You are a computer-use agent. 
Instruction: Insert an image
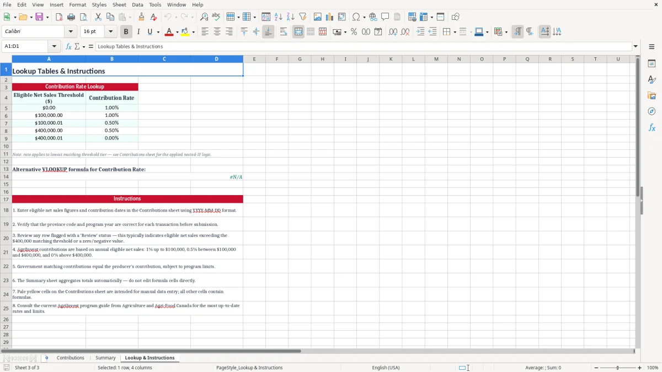coord(318,17)
